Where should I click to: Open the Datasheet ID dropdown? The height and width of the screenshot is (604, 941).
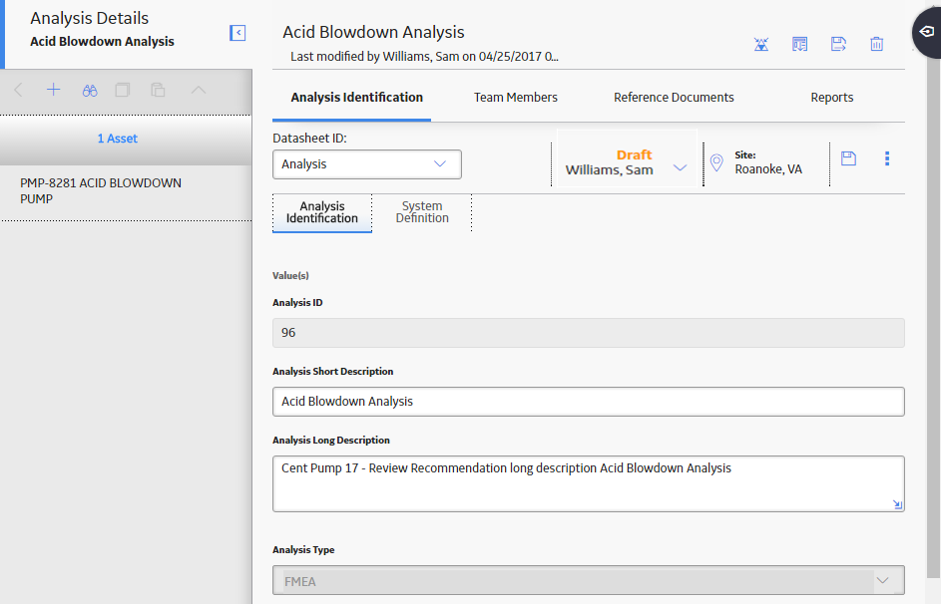[366, 164]
